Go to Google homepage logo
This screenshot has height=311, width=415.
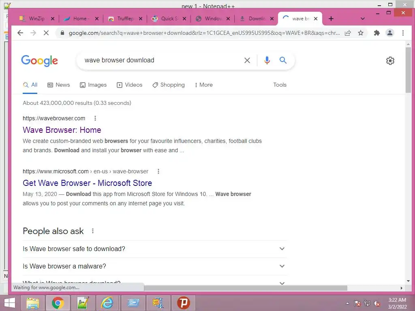pyautogui.click(x=39, y=61)
